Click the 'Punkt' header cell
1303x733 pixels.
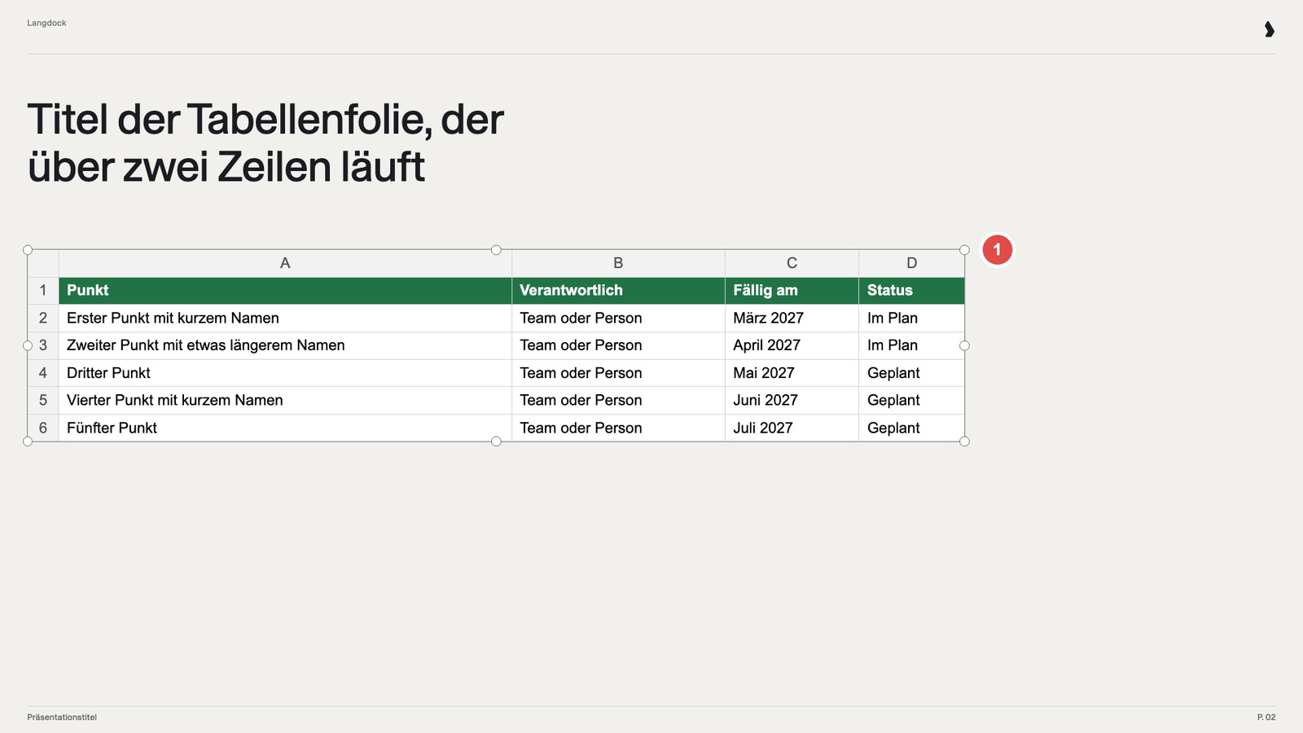pos(285,291)
